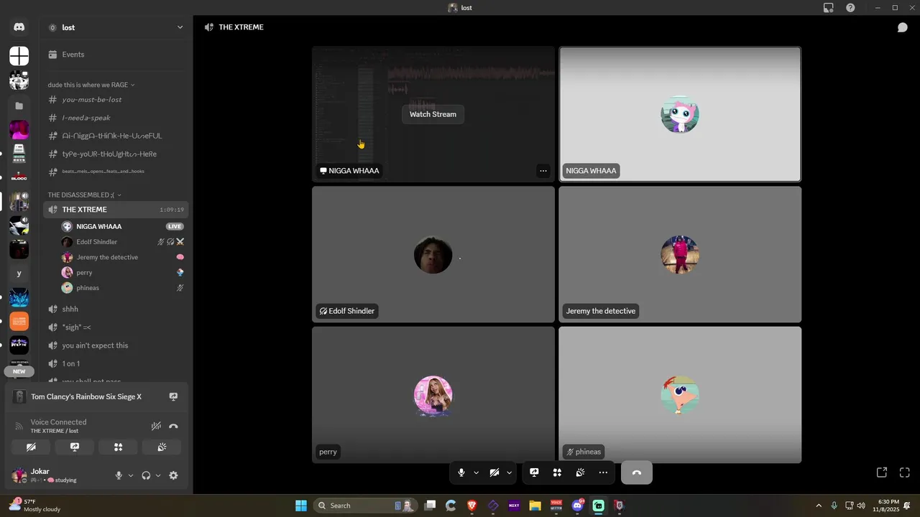Viewport: 920px width, 517px height.
Task: Collapse 'dude this is where we RAGE' category
Action: click(91, 85)
